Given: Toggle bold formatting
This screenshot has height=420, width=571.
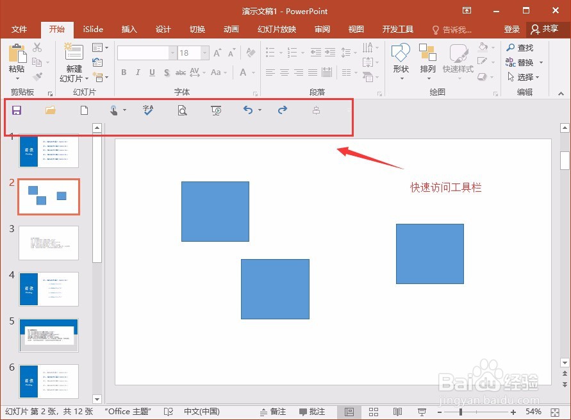Looking at the screenshot, I should click(123, 72).
